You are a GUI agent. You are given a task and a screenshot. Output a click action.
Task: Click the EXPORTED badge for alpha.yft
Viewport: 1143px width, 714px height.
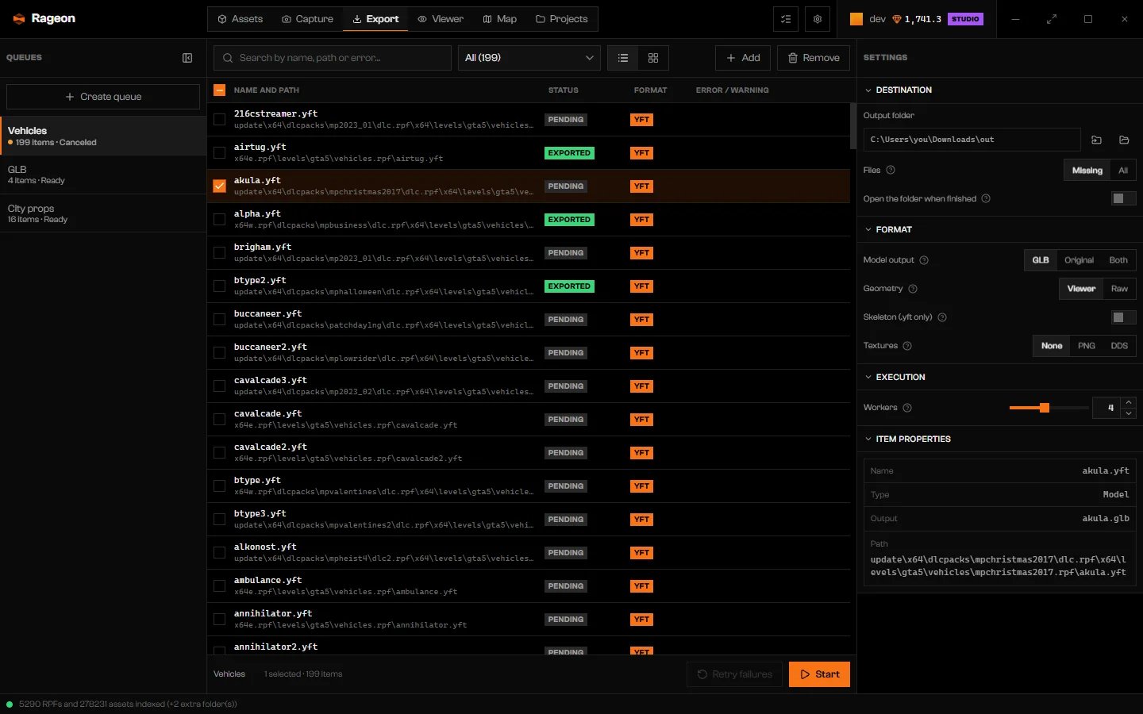pos(569,220)
